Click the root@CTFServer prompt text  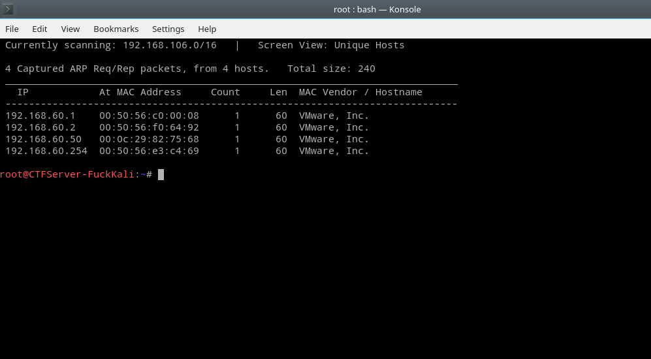click(x=76, y=175)
